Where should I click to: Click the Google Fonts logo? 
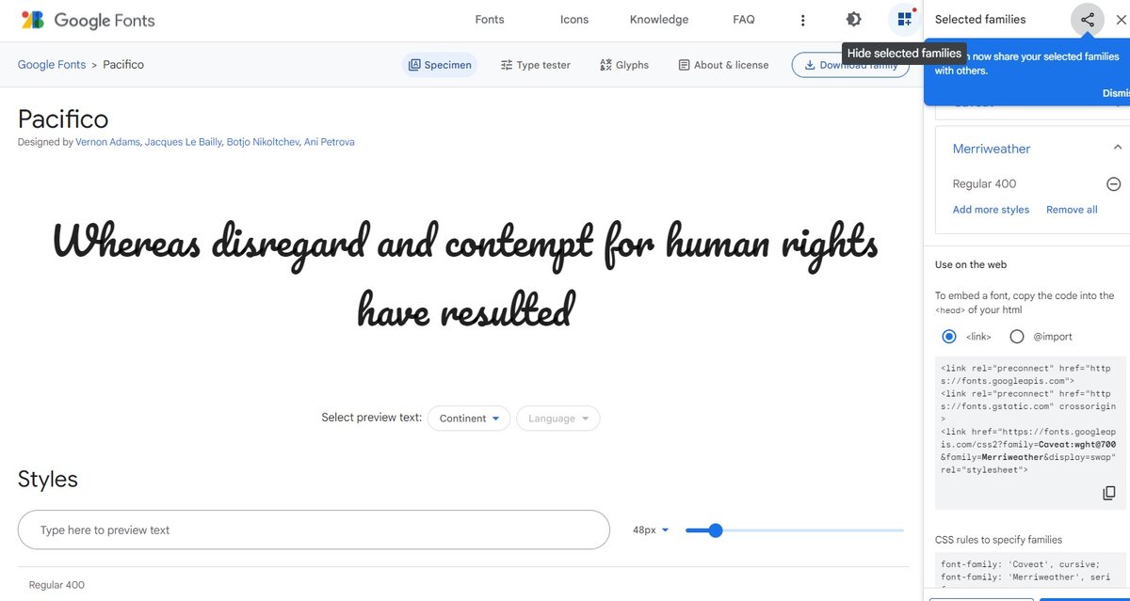point(88,20)
